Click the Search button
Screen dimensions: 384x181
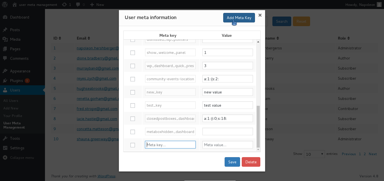(x=282, y=21)
